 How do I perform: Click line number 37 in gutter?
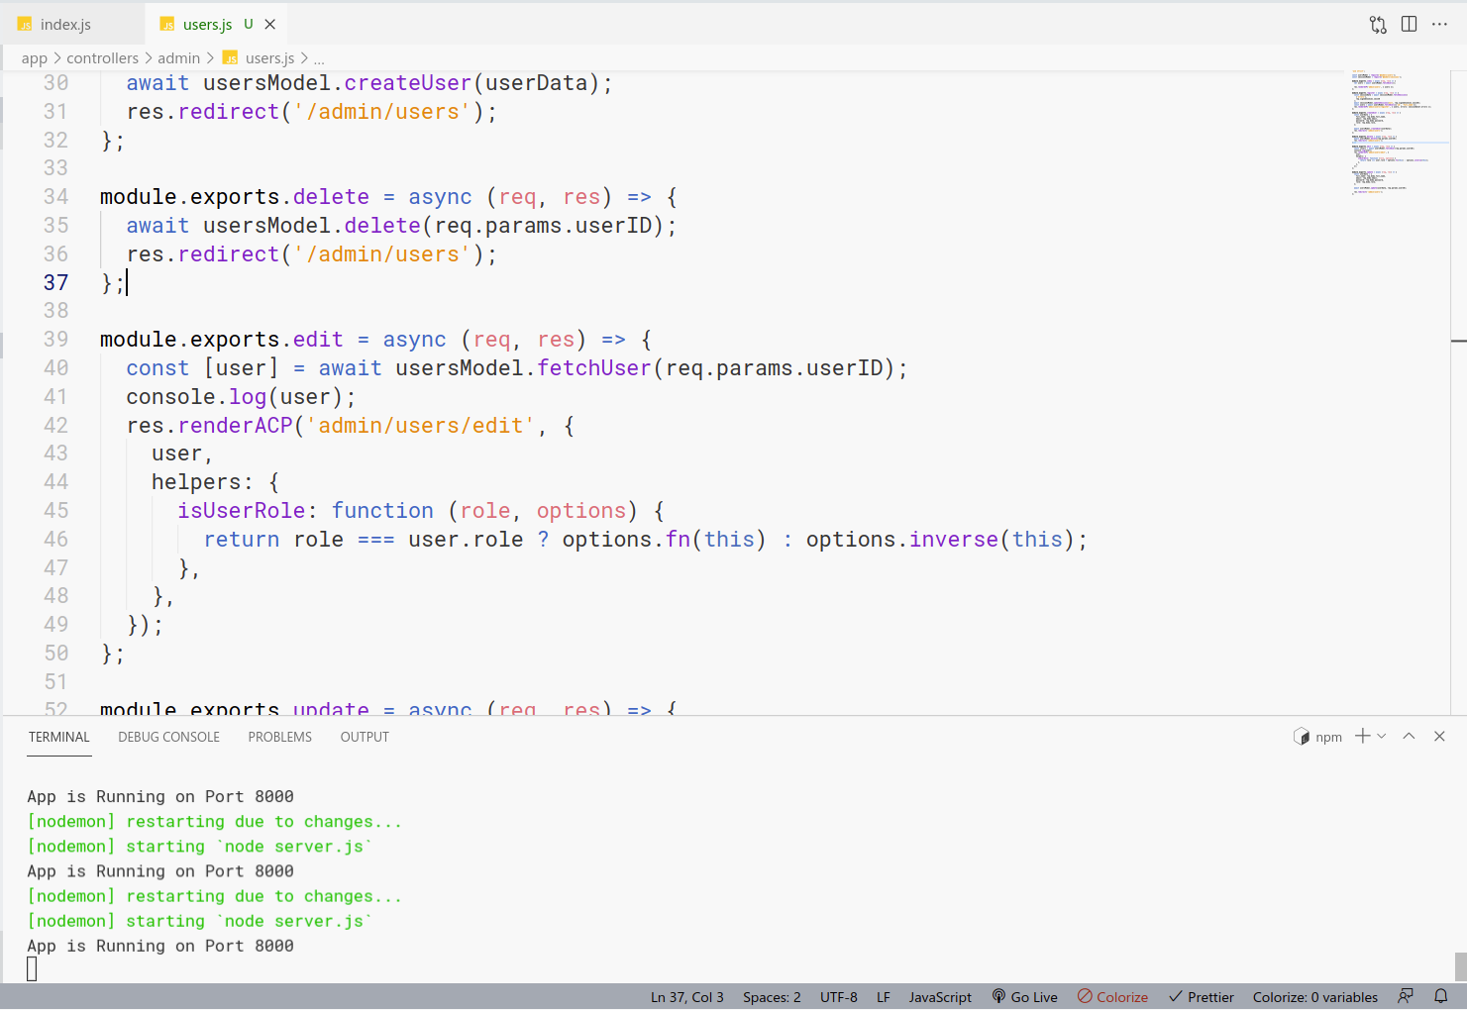[x=55, y=283]
